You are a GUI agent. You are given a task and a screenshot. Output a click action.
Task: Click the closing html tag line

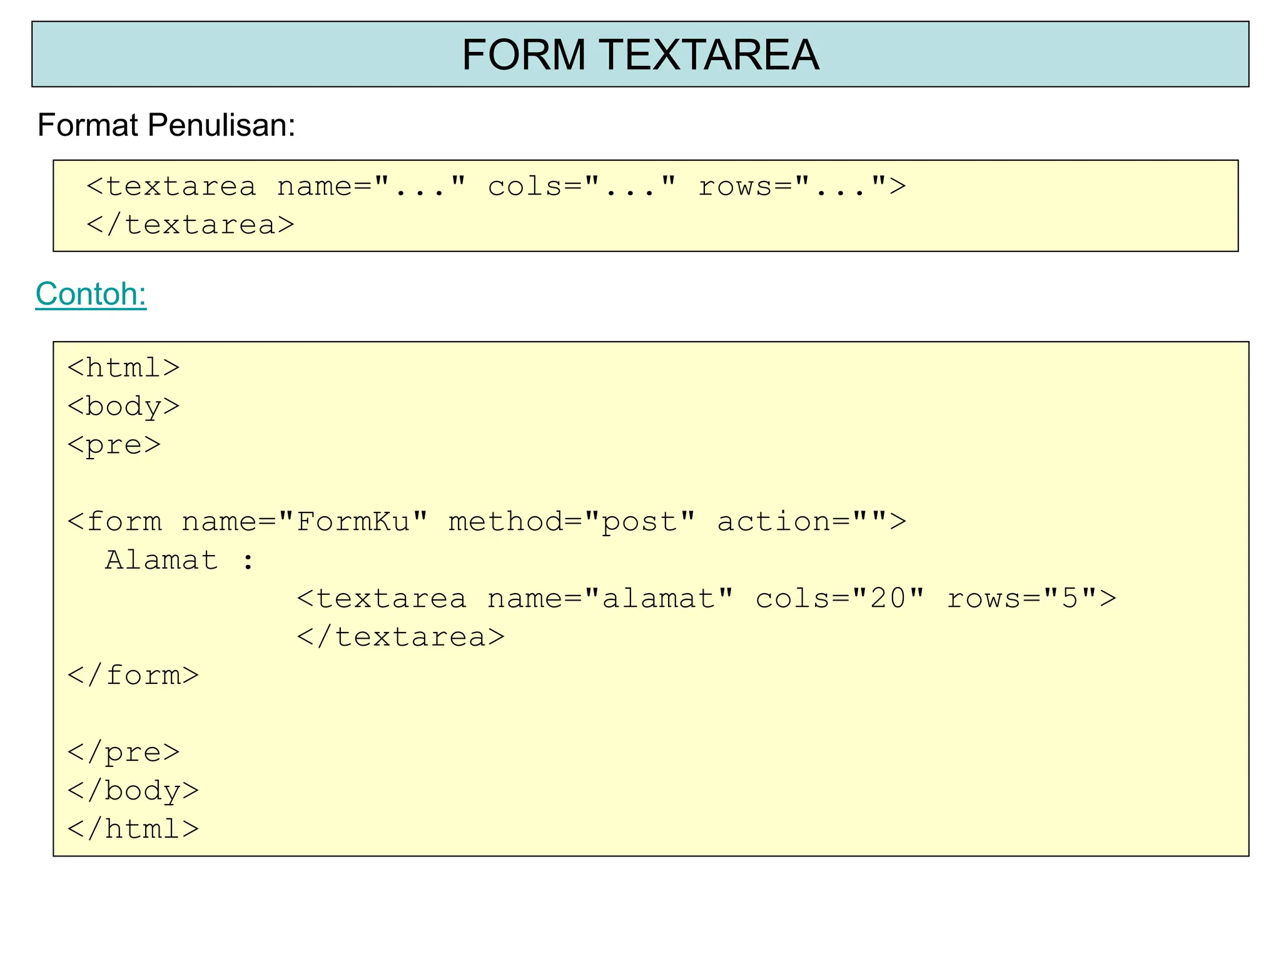133,830
